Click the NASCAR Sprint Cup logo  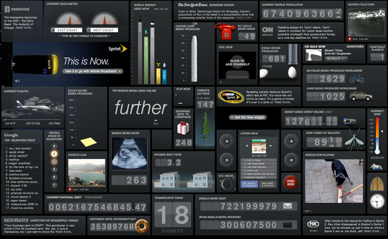tap(231, 97)
